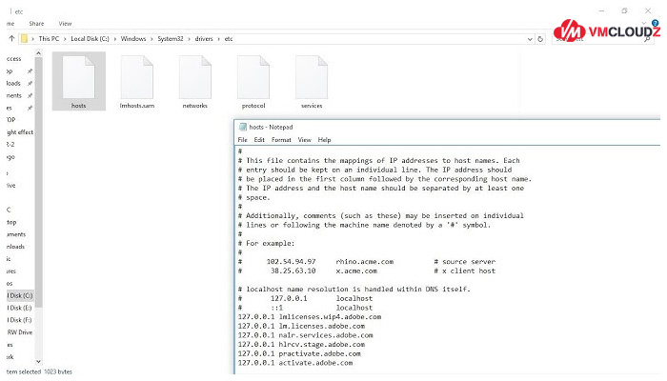Open Notepad View menu

pyautogui.click(x=305, y=139)
